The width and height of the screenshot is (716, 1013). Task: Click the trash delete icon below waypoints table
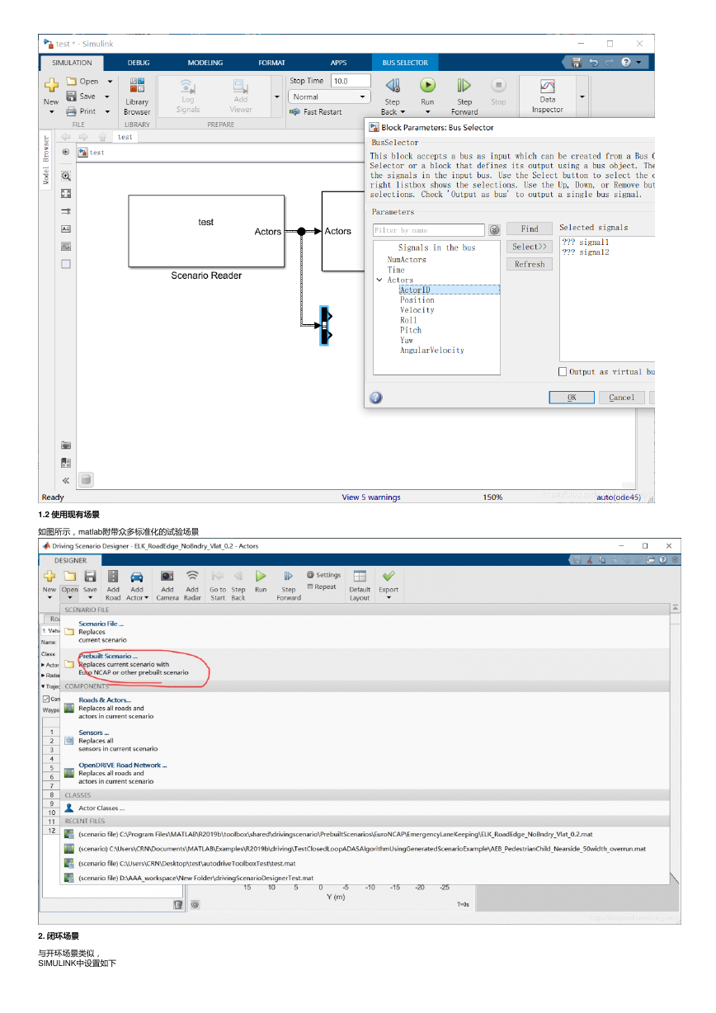pyautogui.click(x=178, y=904)
